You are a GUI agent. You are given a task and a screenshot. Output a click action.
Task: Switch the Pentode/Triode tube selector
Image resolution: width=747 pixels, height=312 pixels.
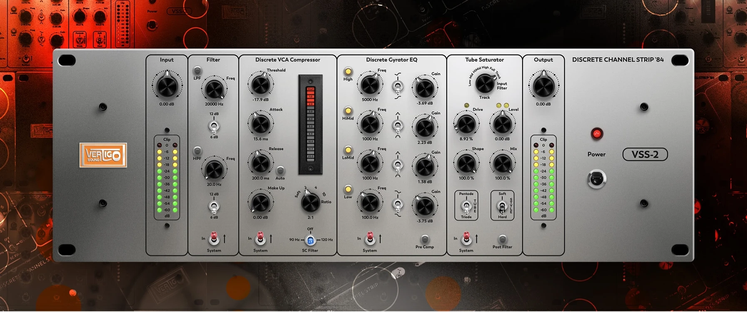[466, 206]
